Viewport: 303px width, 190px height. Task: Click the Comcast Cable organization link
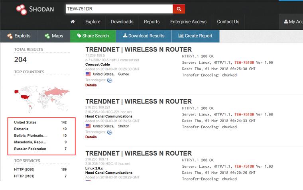click(x=98, y=65)
